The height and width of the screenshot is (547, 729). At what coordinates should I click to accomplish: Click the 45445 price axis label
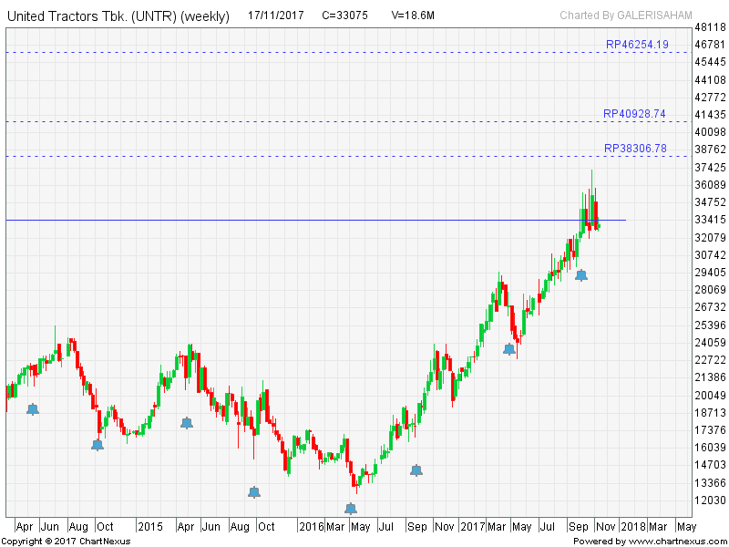(710, 62)
